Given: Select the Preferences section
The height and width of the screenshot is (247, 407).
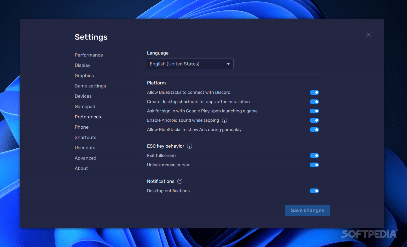Looking at the screenshot, I should click(x=88, y=117).
